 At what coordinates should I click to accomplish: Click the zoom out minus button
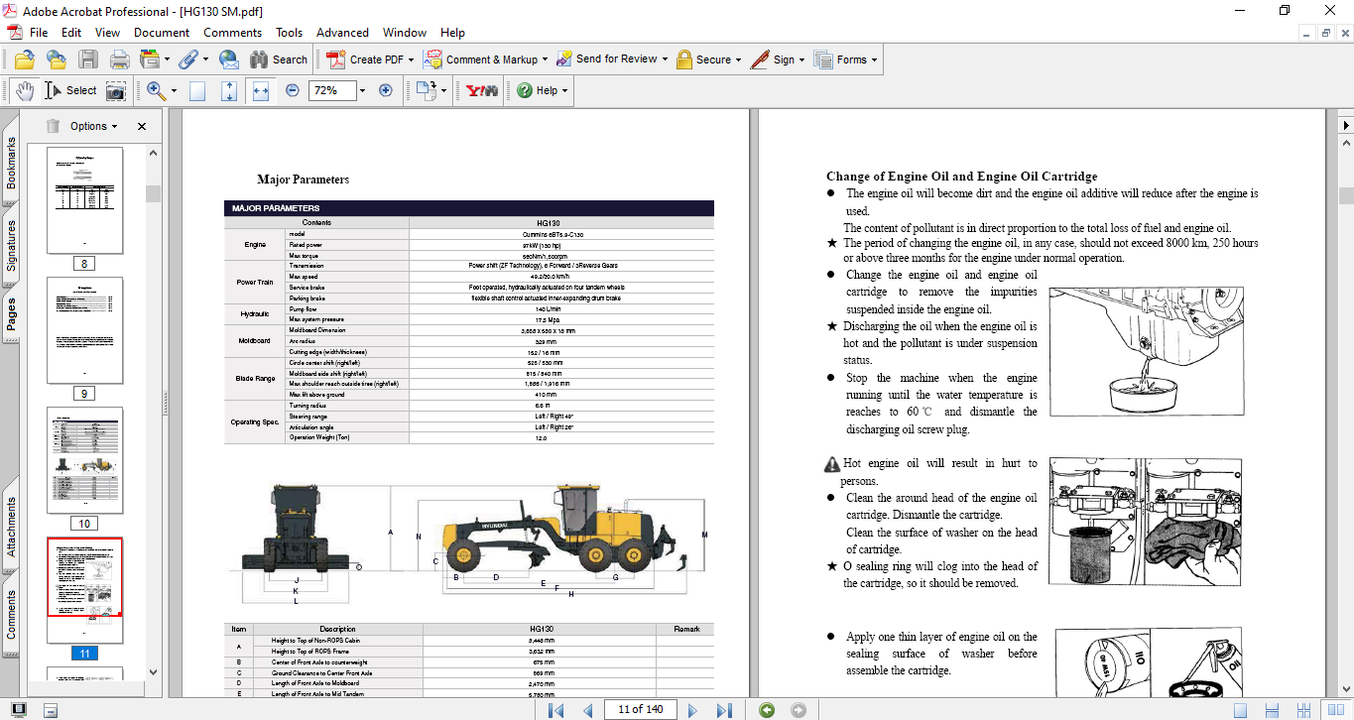tap(293, 90)
